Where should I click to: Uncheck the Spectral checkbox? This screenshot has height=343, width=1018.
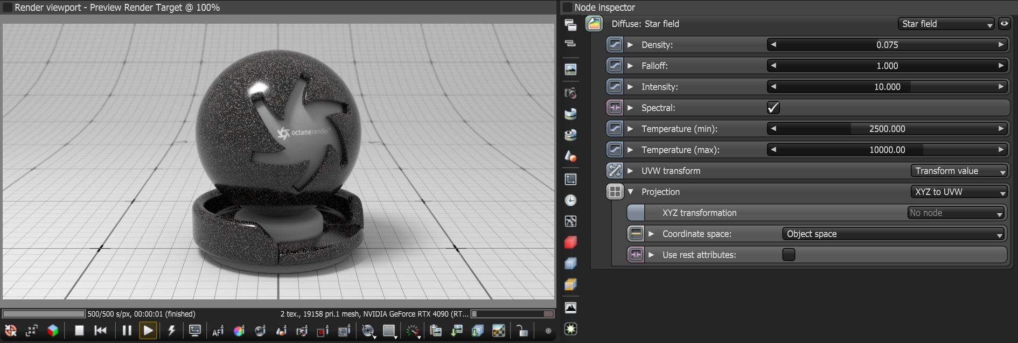tap(773, 108)
